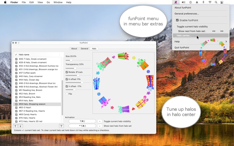This screenshot has height=146, width=234.
Task: Click the dot button beside Show next halo
Action: [x=100, y=126]
